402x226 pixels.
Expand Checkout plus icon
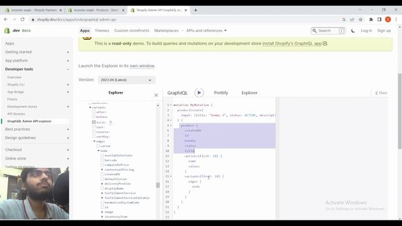click(68, 149)
